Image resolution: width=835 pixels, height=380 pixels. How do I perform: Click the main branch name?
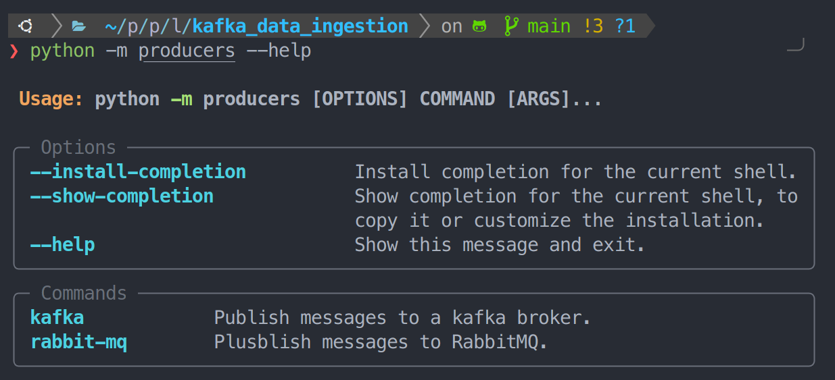549,26
